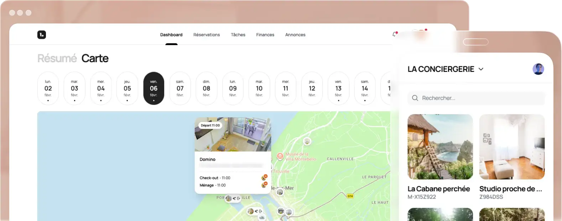
Task: Select date mar. 10 févr.
Action: coord(259,88)
